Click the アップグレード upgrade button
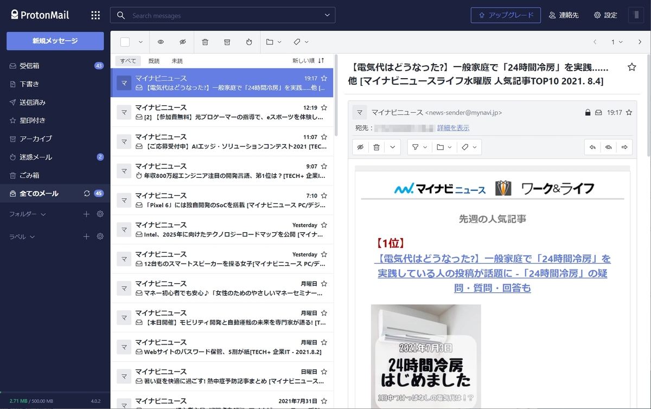This screenshot has height=409, width=651. 506,15
